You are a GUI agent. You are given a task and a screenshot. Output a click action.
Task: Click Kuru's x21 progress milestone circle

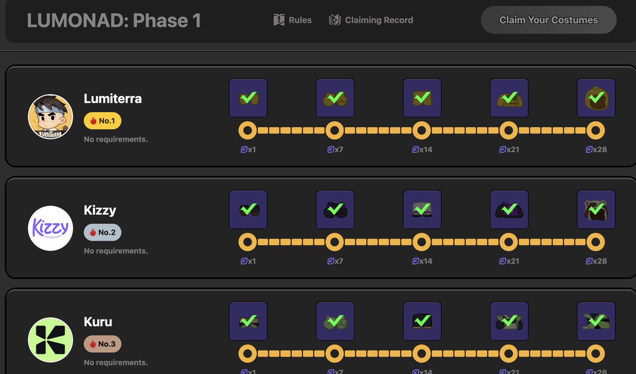click(509, 353)
